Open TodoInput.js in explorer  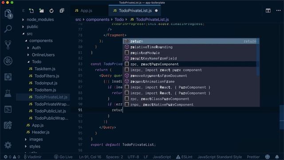pos(46,83)
